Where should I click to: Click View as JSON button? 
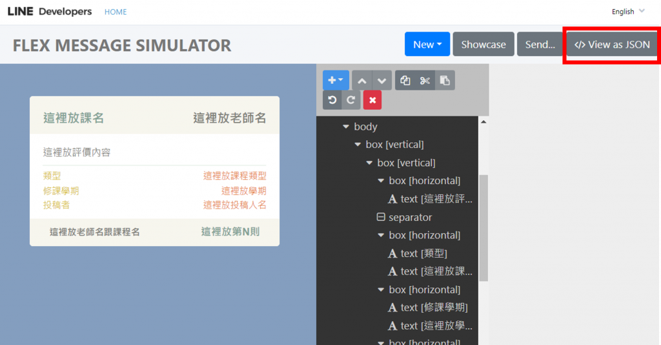(x=612, y=45)
